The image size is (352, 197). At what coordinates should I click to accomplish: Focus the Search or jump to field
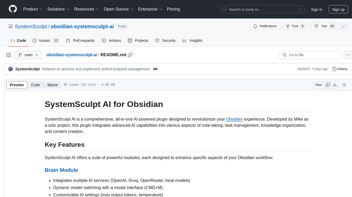[263, 9]
